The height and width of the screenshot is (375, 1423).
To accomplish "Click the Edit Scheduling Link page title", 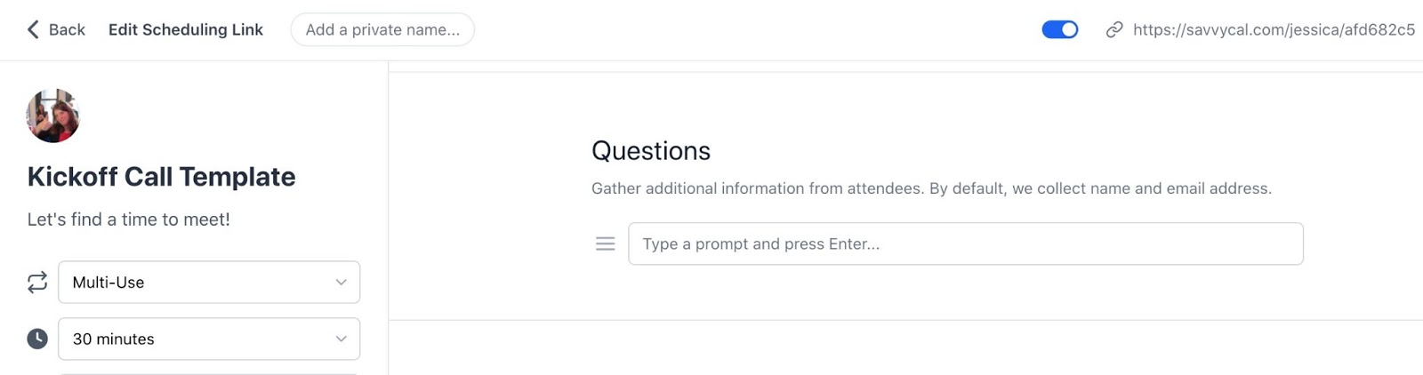I will coord(185,29).
